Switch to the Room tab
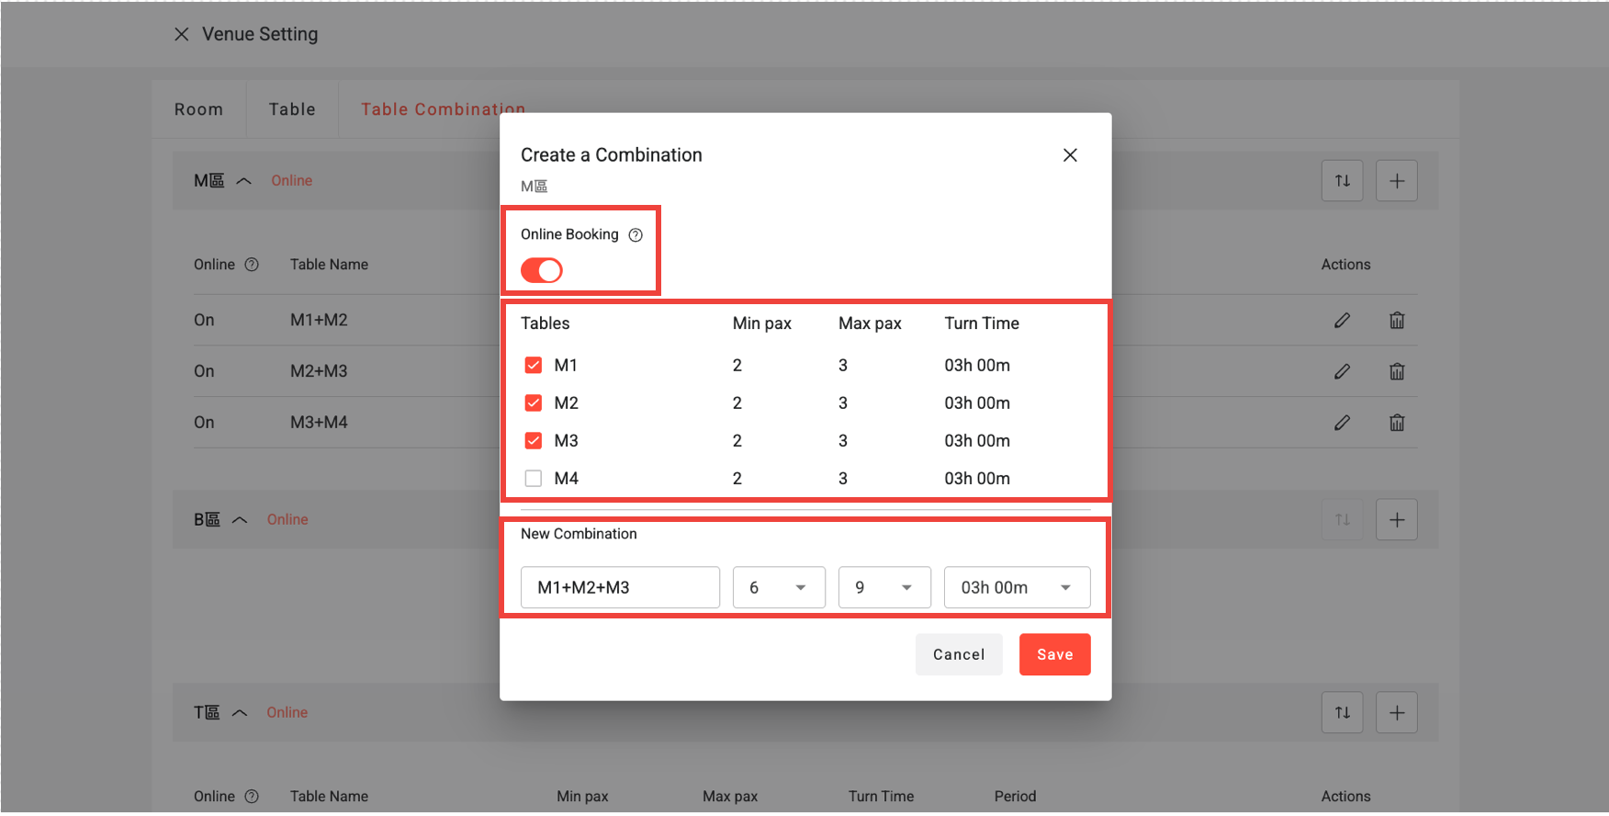1609x816 pixels. click(198, 109)
